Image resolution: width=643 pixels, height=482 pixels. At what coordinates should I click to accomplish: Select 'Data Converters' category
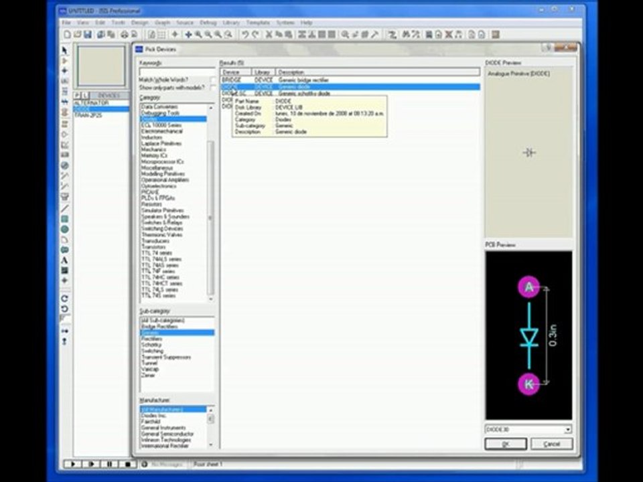pyautogui.click(x=159, y=106)
